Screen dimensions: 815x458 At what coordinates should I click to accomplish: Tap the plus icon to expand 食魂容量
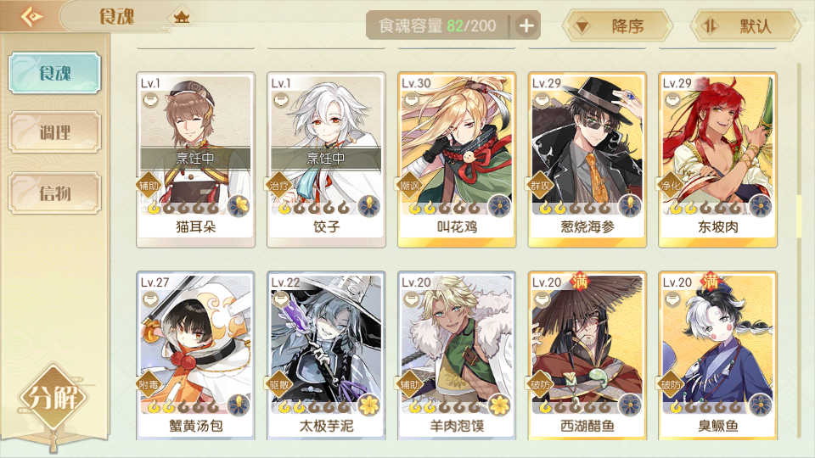pyautogui.click(x=526, y=25)
